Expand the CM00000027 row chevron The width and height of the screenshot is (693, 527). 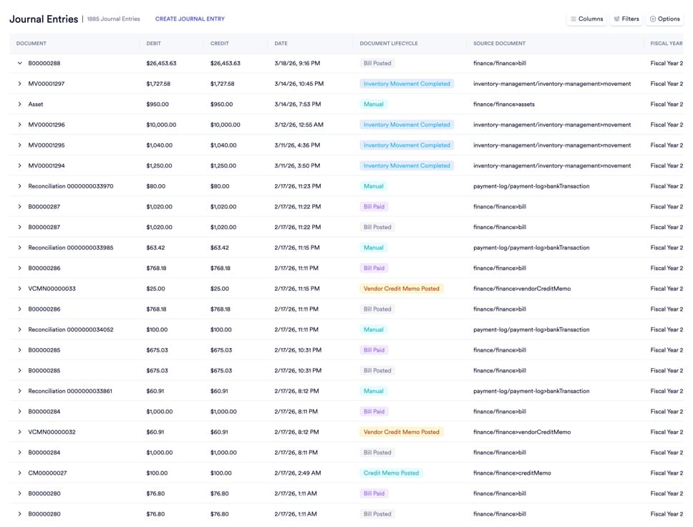pyautogui.click(x=19, y=473)
